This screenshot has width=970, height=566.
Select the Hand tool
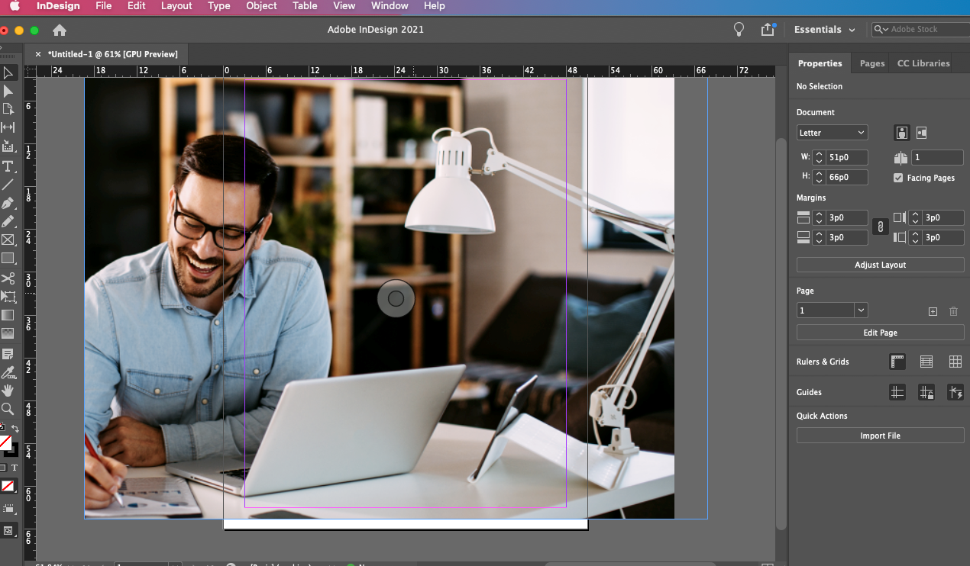coord(8,391)
